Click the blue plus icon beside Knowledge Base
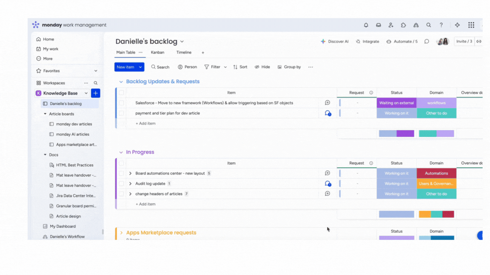Viewport: 490px width, 275px height. point(95,93)
